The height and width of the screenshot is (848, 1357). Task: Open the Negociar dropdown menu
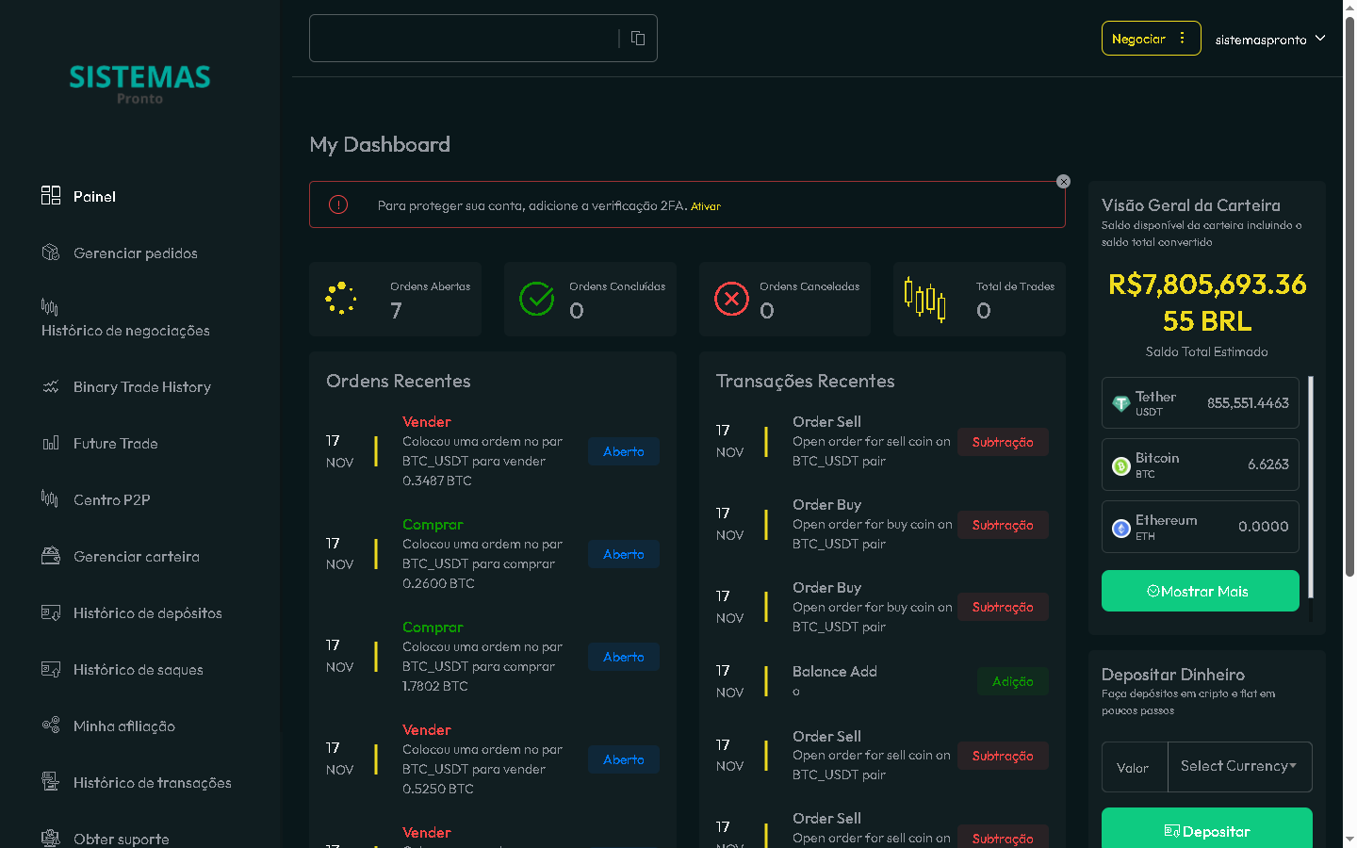pos(1151,39)
